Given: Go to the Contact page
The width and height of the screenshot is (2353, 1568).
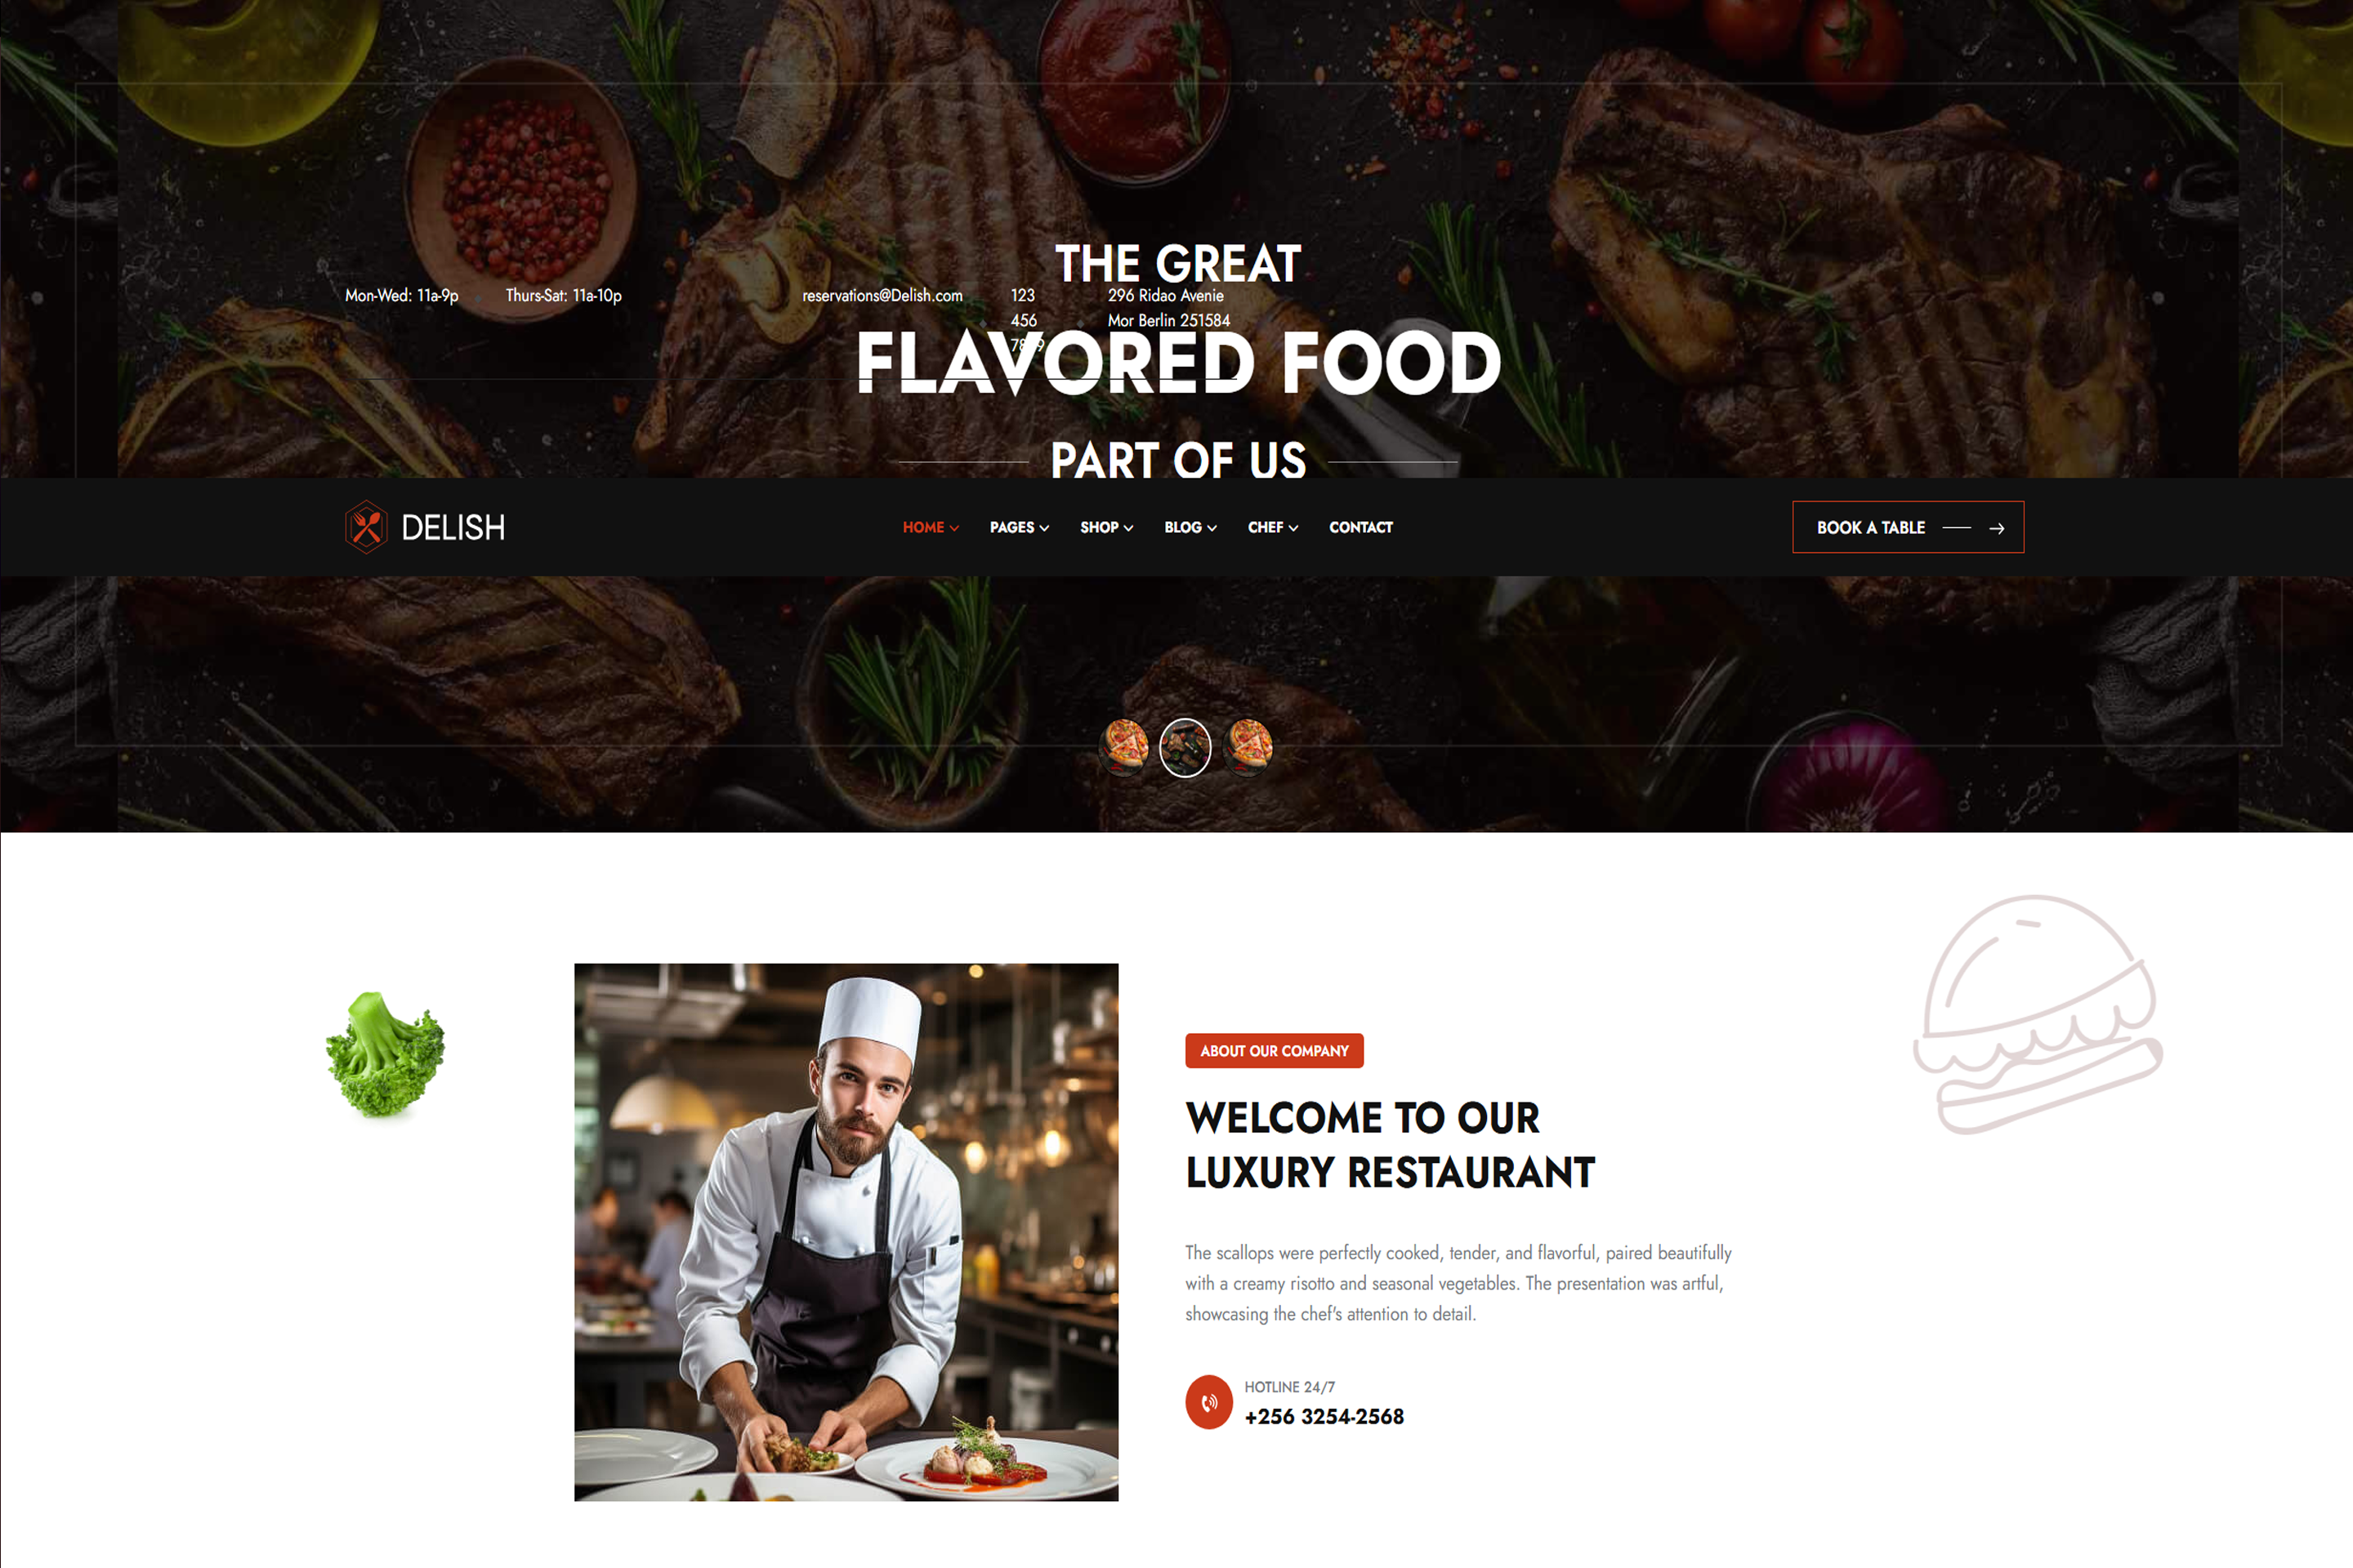Looking at the screenshot, I should tap(1360, 527).
